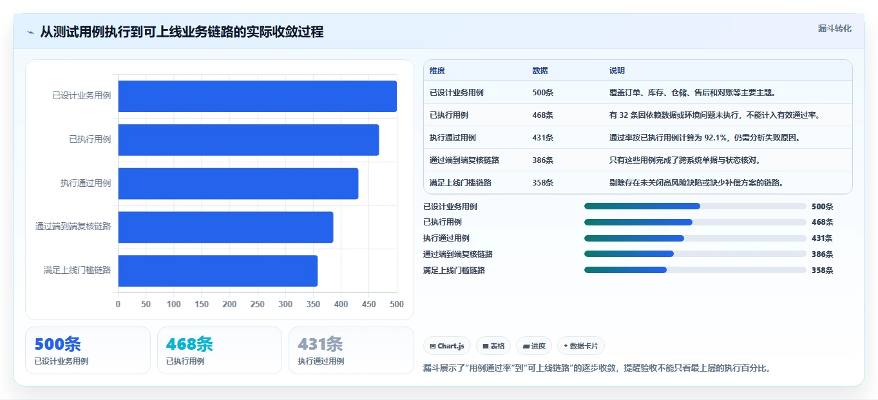
Task: Click the 通过端到端复核链路 label in the progress list
Action: point(458,254)
